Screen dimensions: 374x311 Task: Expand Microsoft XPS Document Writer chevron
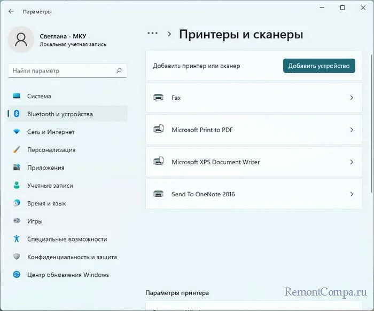[x=352, y=162]
